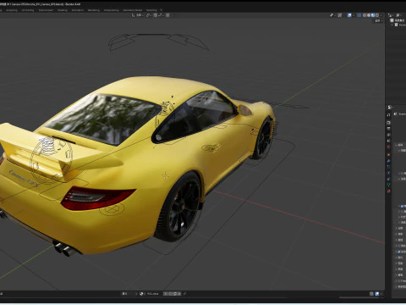Open the World properties tab
Image resolution: width=406 pixels, height=305 pixels.
point(389,147)
